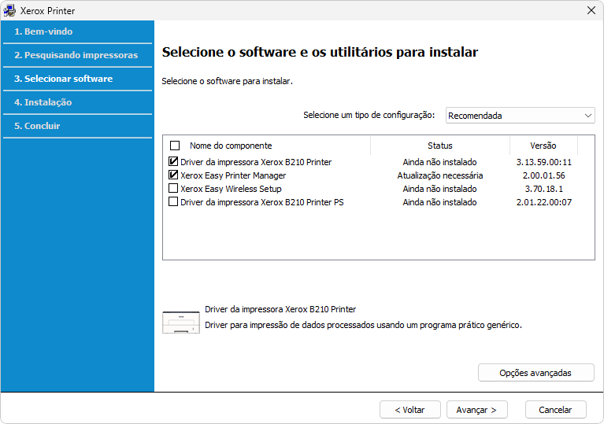Uncheck Xerox Easy Printer Manager checkbox

click(173, 175)
